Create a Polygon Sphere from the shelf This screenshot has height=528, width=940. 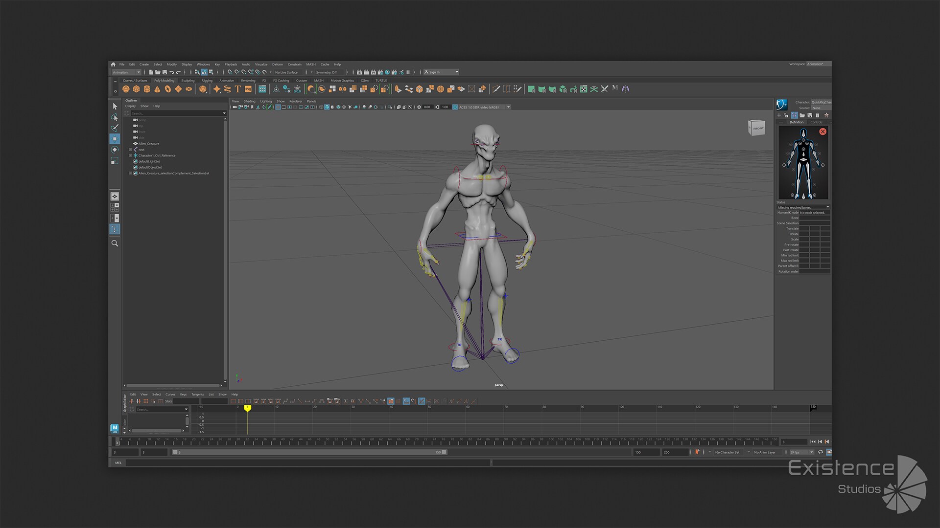(x=126, y=88)
